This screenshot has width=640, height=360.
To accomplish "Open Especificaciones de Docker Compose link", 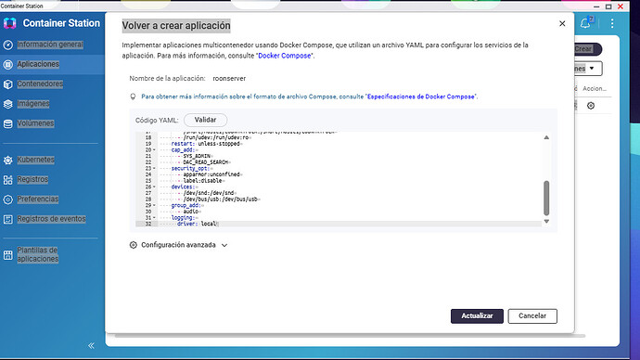I will (x=421, y=96).
